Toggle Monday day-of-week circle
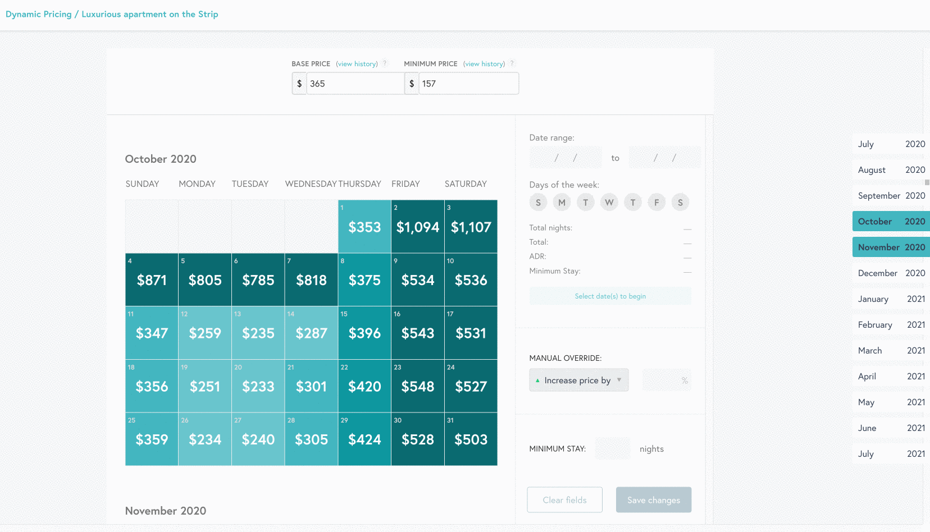 pos(562,203)
